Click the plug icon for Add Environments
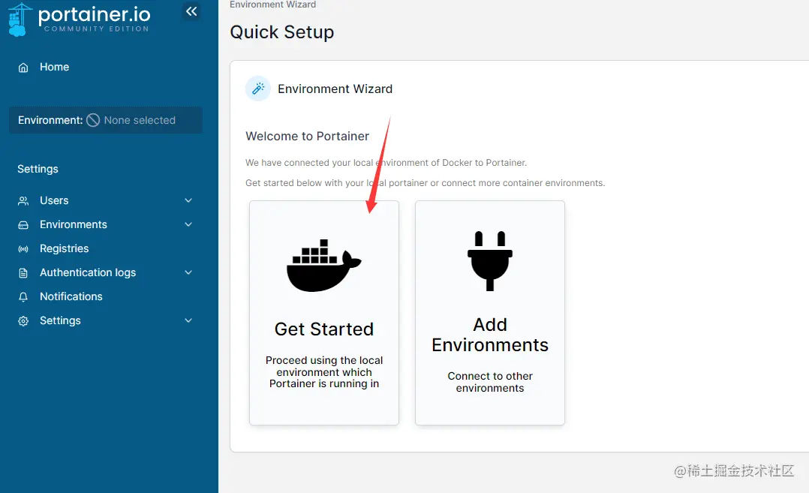 click(490, 261)
